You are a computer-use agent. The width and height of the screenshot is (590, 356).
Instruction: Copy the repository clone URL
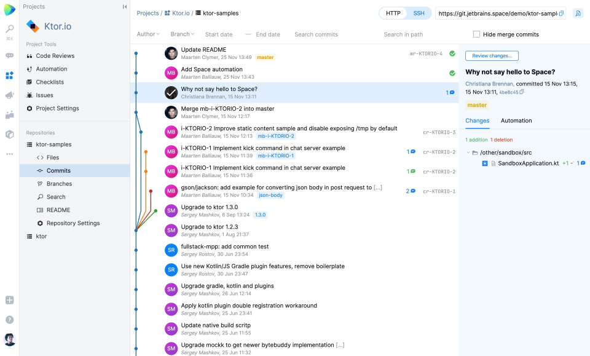[561, 13]
